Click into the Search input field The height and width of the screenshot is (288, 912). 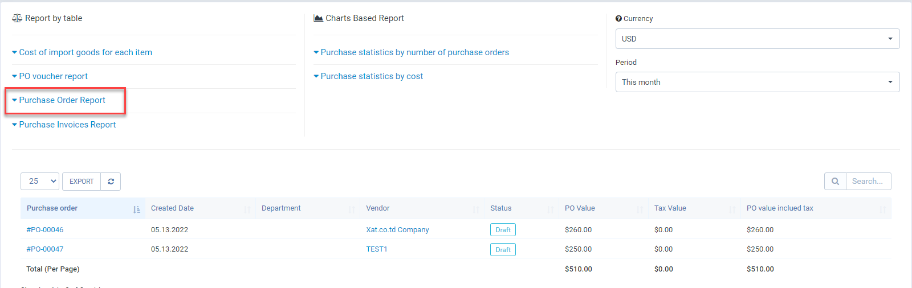pyautogui.click(x=868, y=182)
